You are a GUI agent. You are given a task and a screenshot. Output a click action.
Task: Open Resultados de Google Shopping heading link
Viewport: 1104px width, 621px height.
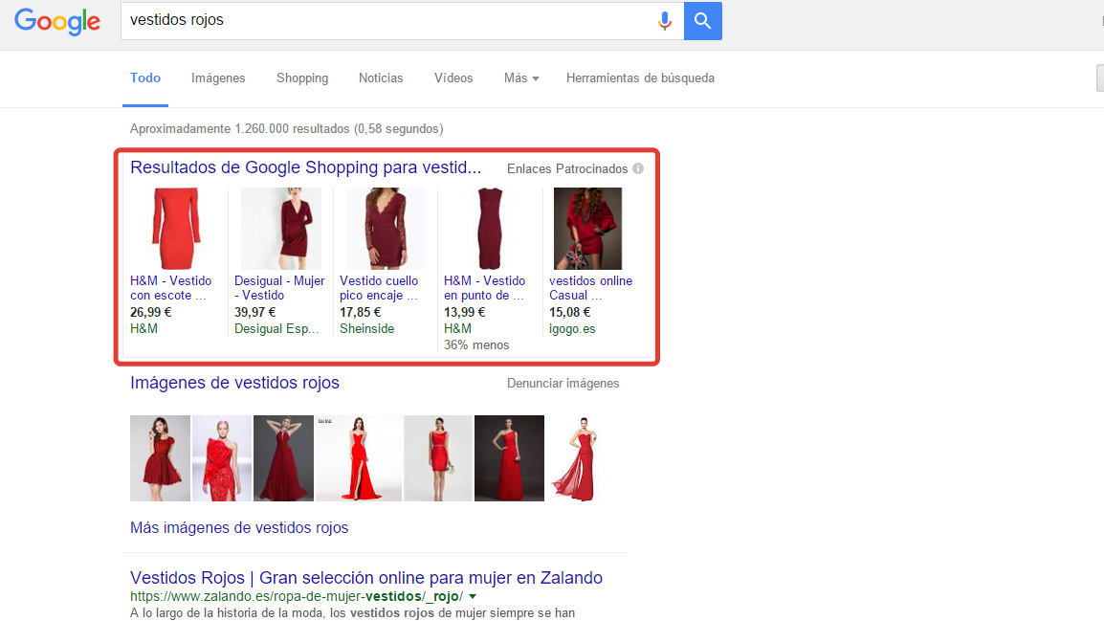305,167
